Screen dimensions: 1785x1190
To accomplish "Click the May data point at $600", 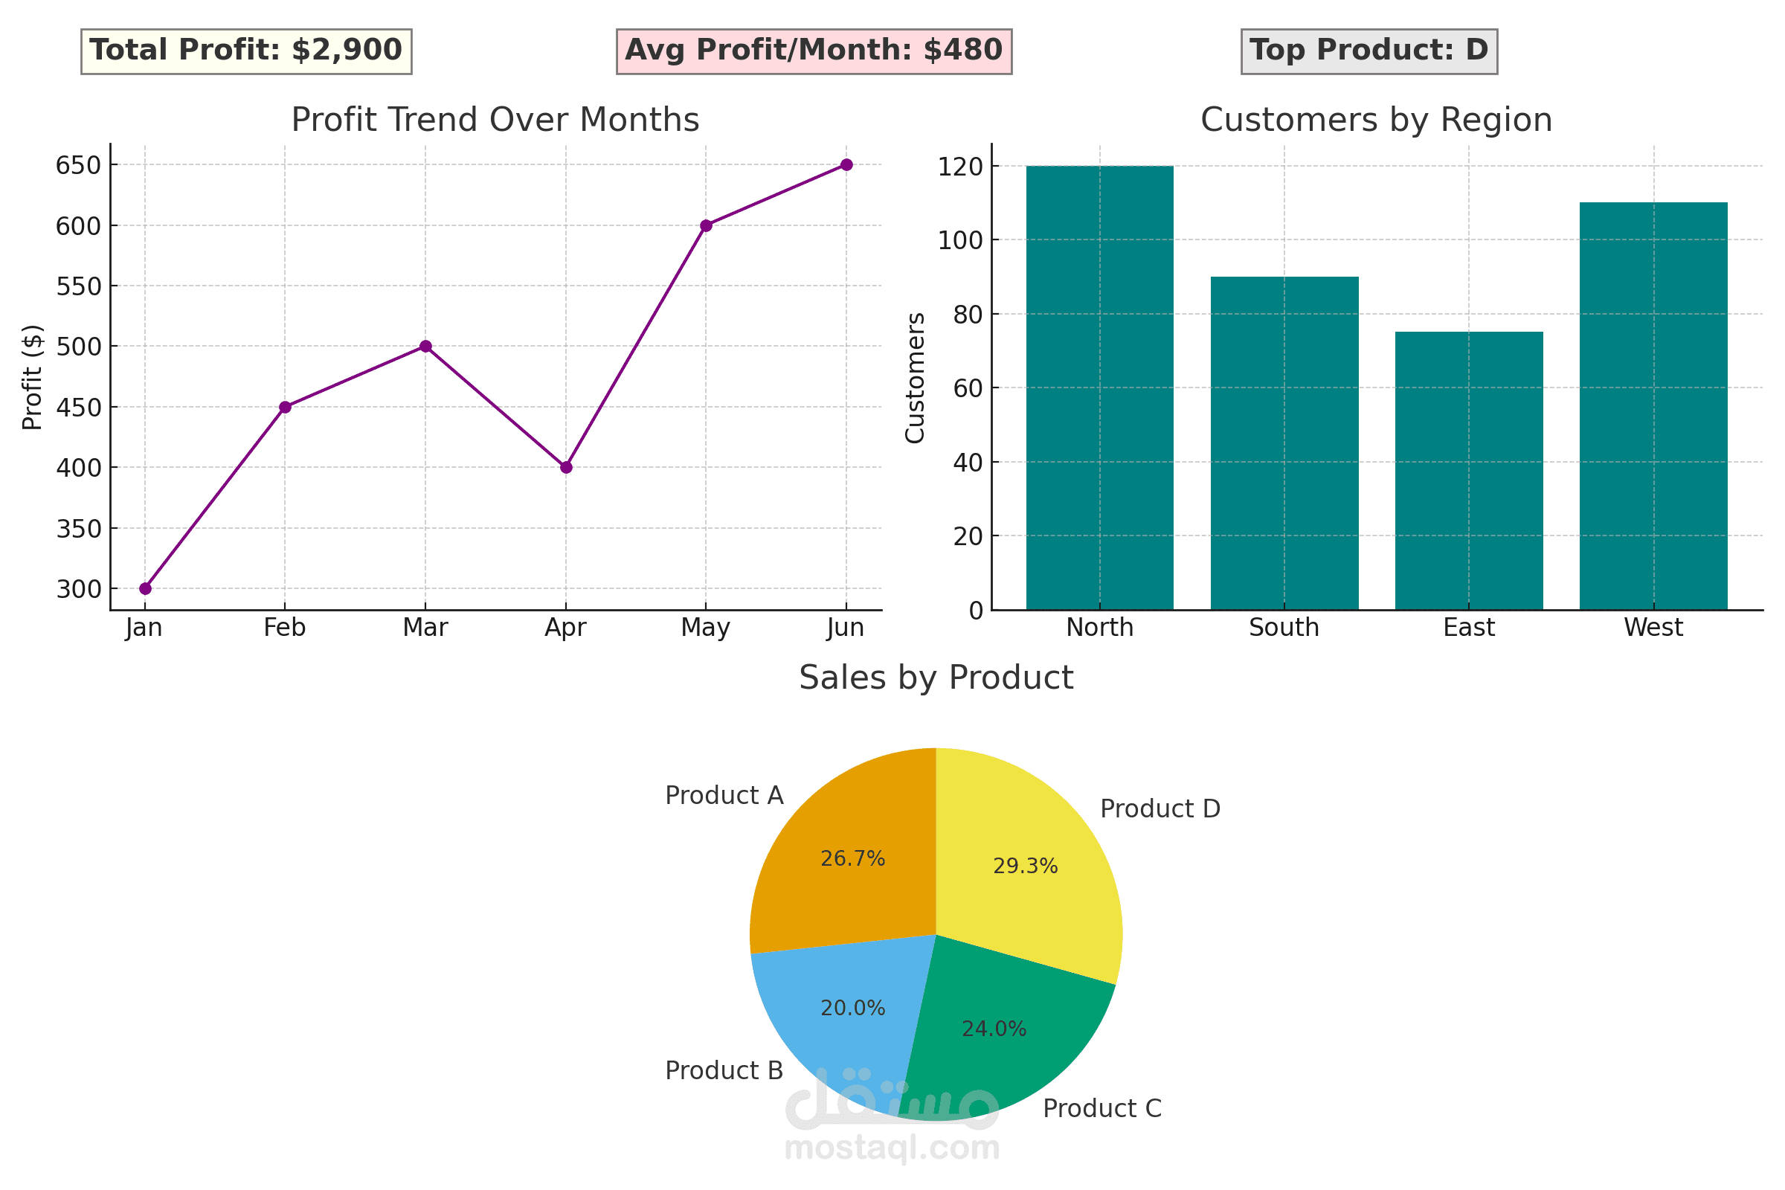I will coord(706,225).
